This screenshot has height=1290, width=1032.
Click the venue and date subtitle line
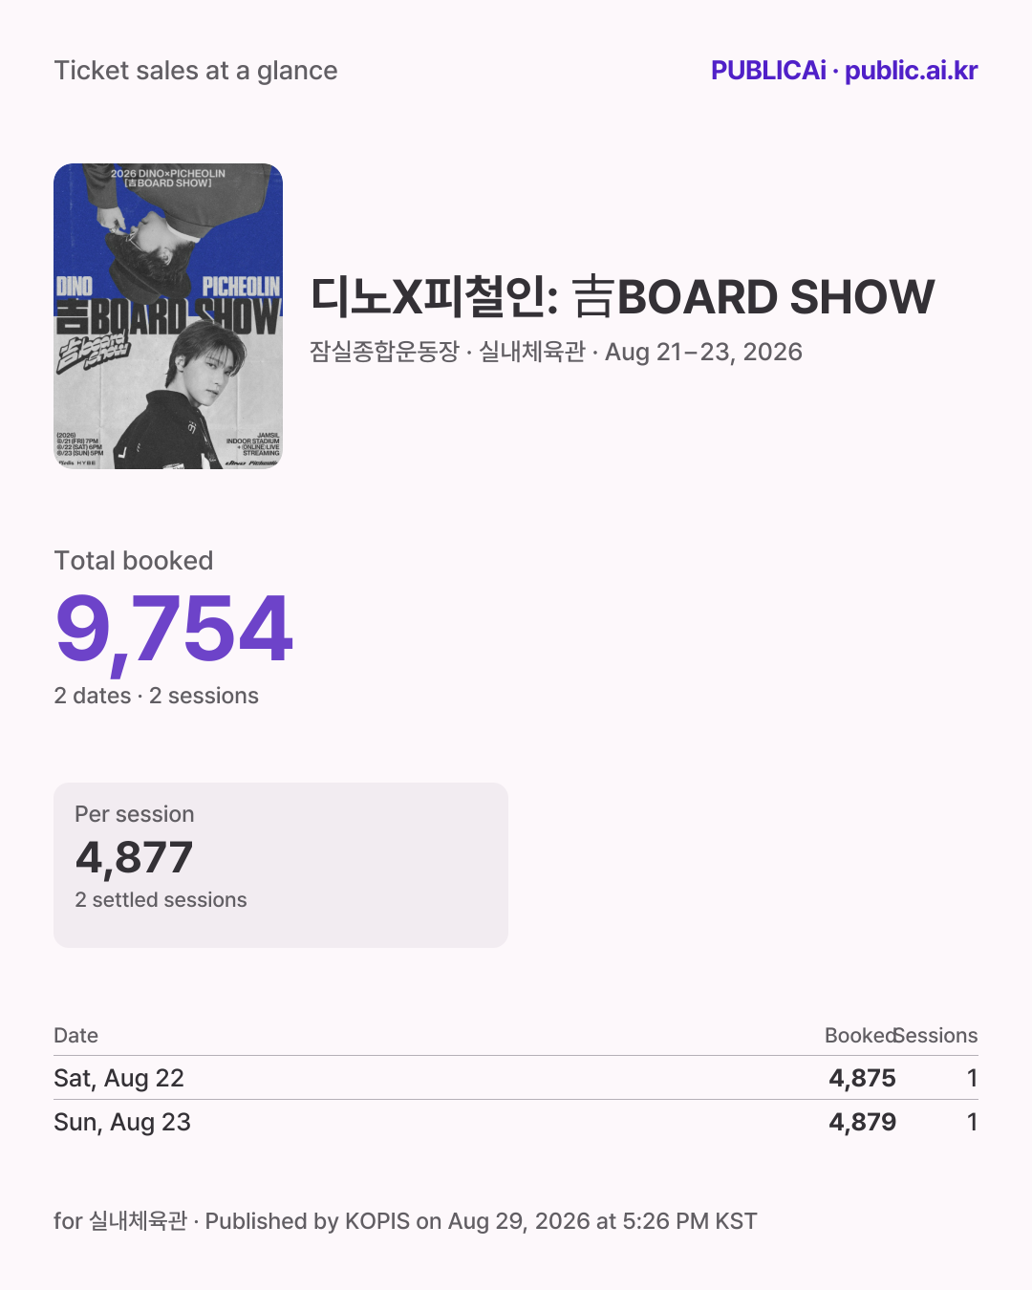[x=556, y=352]
